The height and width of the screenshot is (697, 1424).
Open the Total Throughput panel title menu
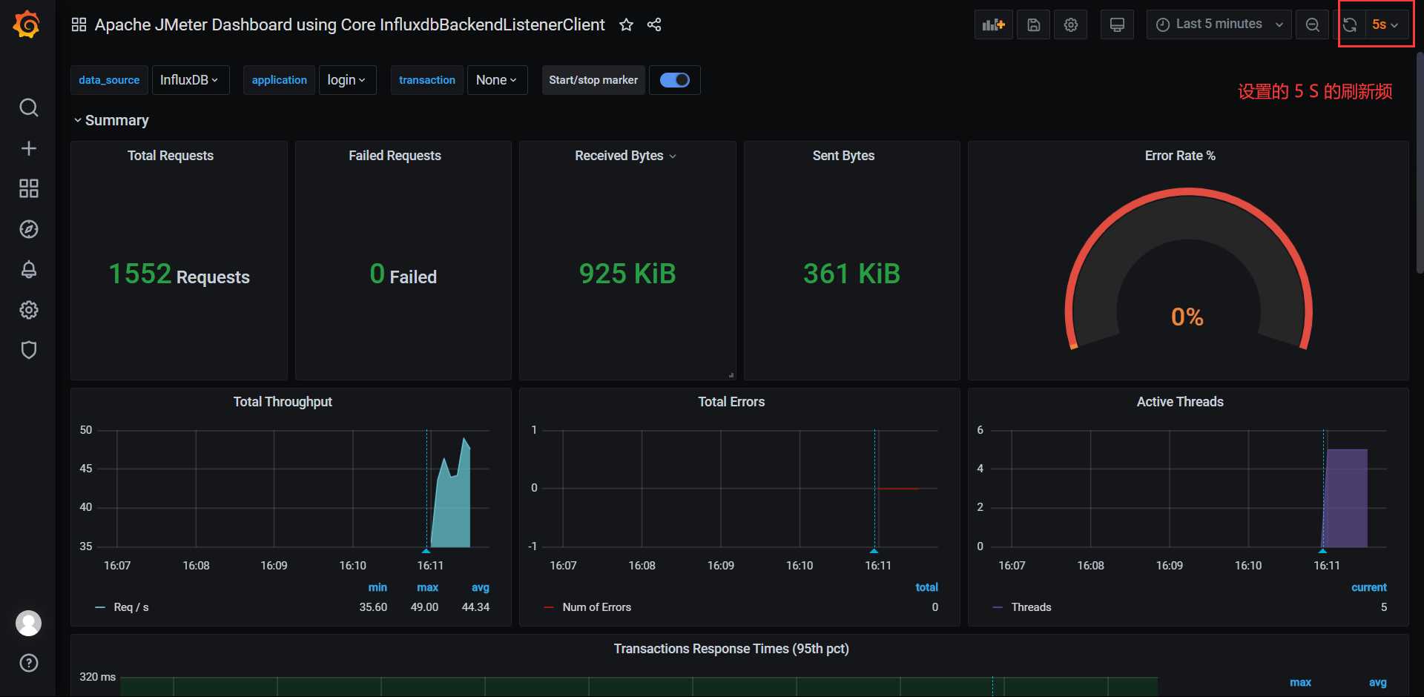(x=283, y=402)
